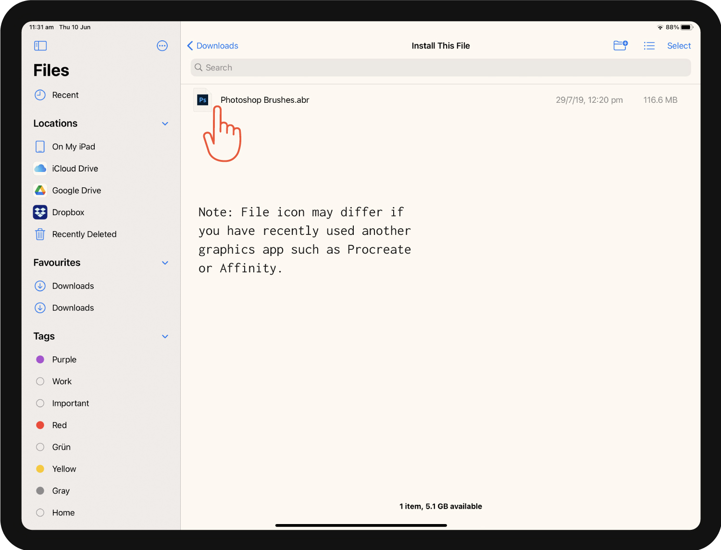721x550 pixels.
Task: Click the file date 29/7/19, 12:20 pm
Action: tap(589, 100)
